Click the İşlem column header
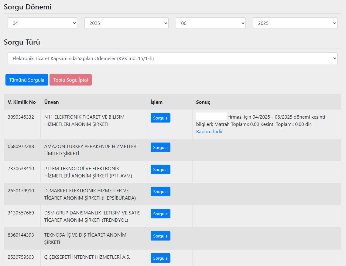This screenshot has height=266, width=346. 156,102
